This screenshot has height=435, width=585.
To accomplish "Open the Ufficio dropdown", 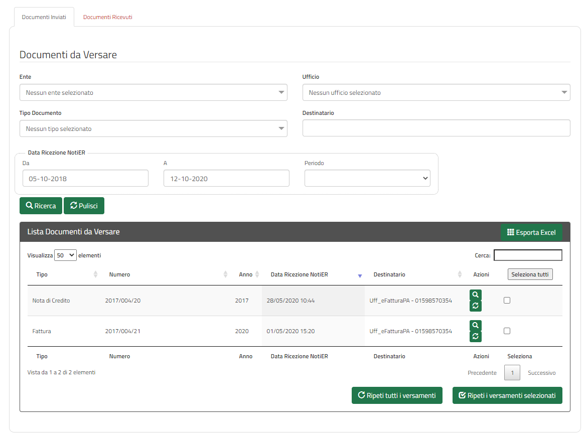I will click(436, 92).
